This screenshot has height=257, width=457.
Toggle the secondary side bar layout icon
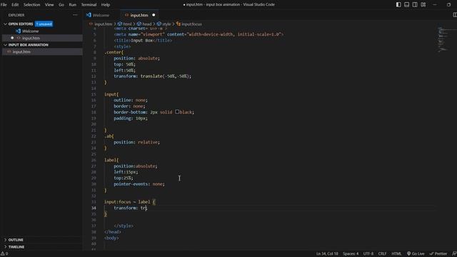coord(415,5)
